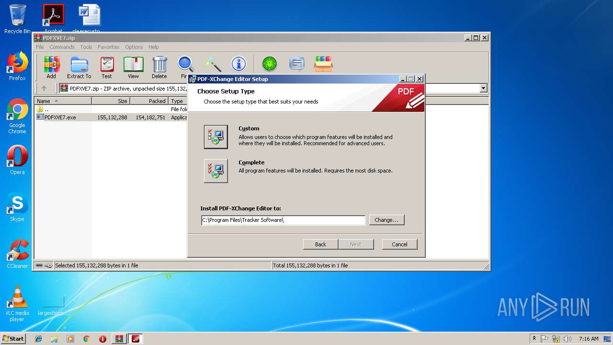The width and height of the screenshot is (613, 345).
Task: Click WinRAR taskbar button
Action: point(119,339)
